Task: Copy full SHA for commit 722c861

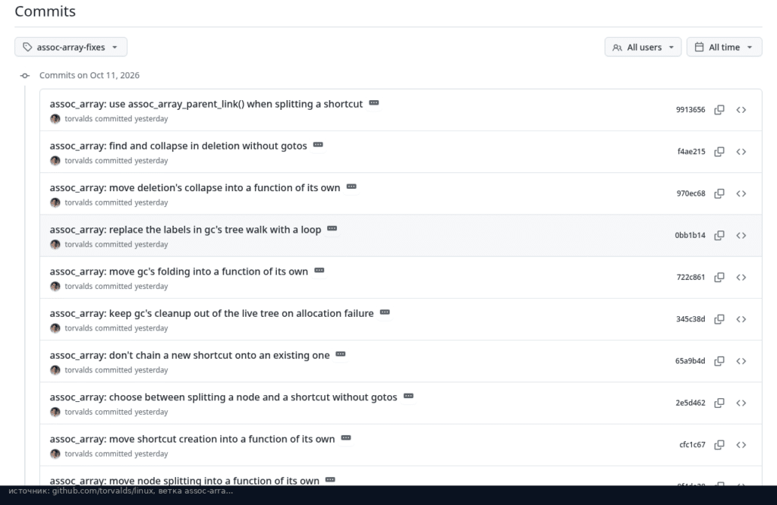Action: coord(719,278)
